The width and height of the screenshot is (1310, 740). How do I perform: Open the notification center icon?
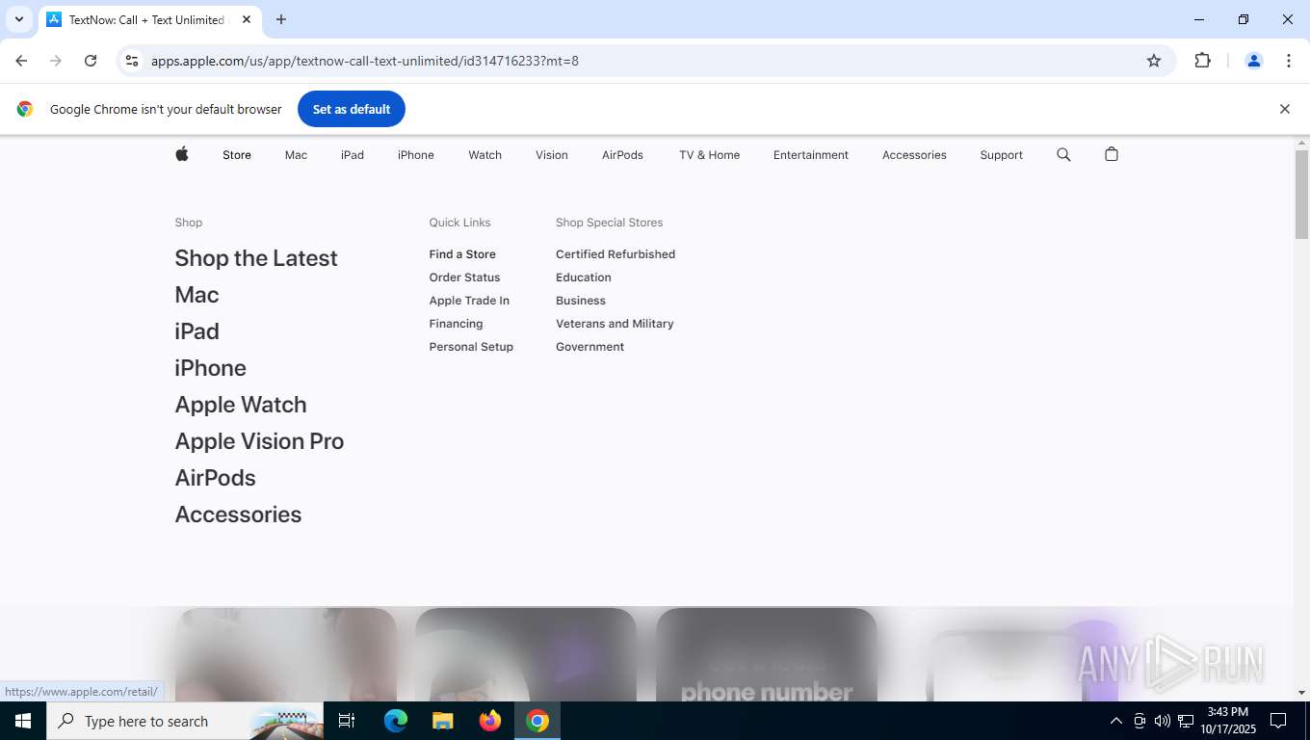point(1278,721)
